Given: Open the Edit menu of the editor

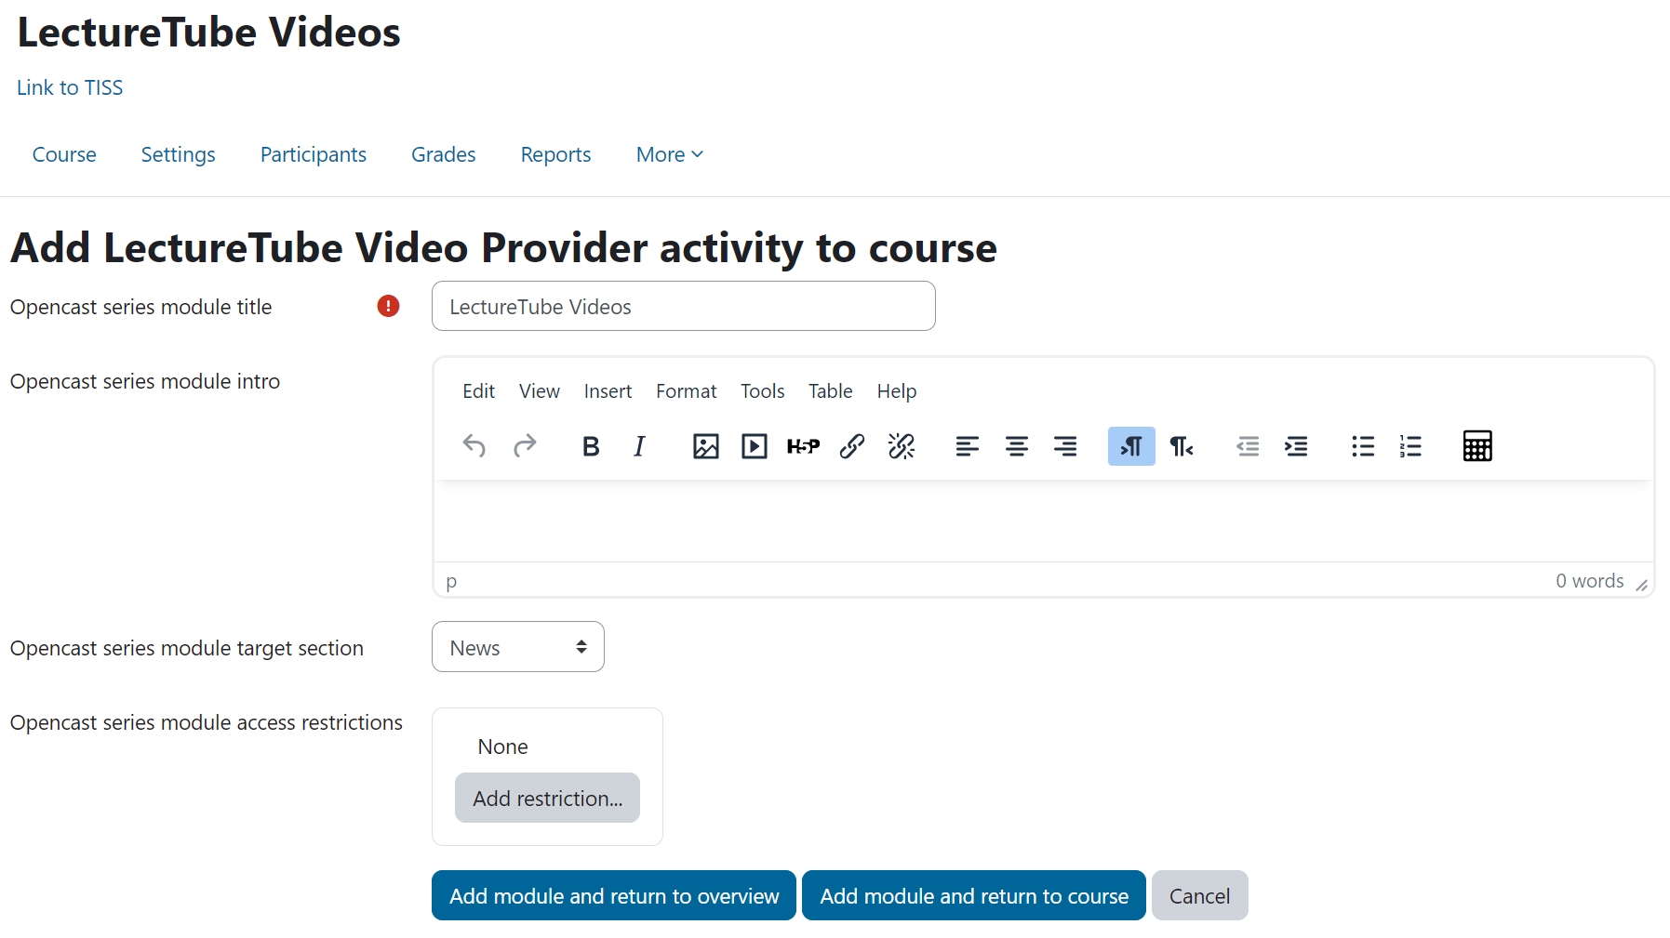Looking at the screenshot, I should pyautogui.click(x=478, y=391).
